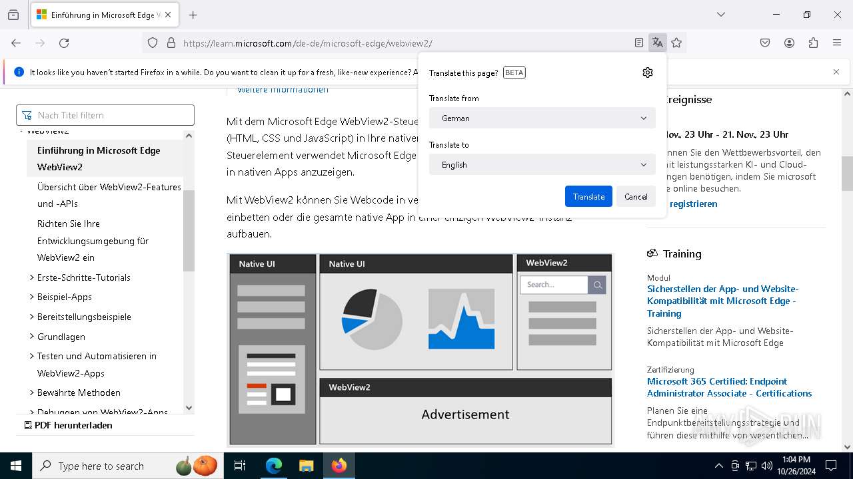Open the Translate from German dropdown
The image size is (853, 479).
542,118
